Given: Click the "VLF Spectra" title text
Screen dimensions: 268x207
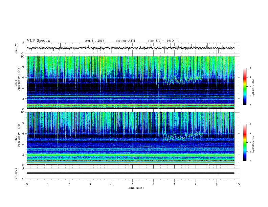Looking at the screenshot, I should (x=38, y=41).
